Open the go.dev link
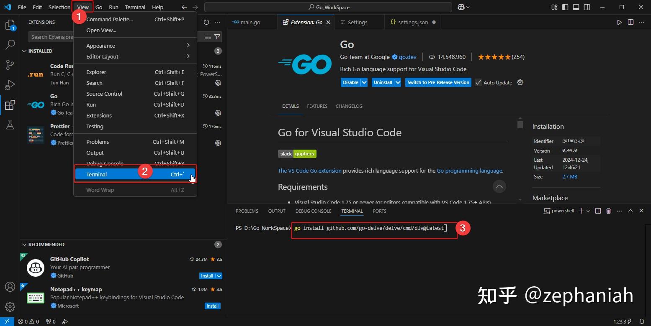This screenshot has height=326, width=651. (408, 57)
